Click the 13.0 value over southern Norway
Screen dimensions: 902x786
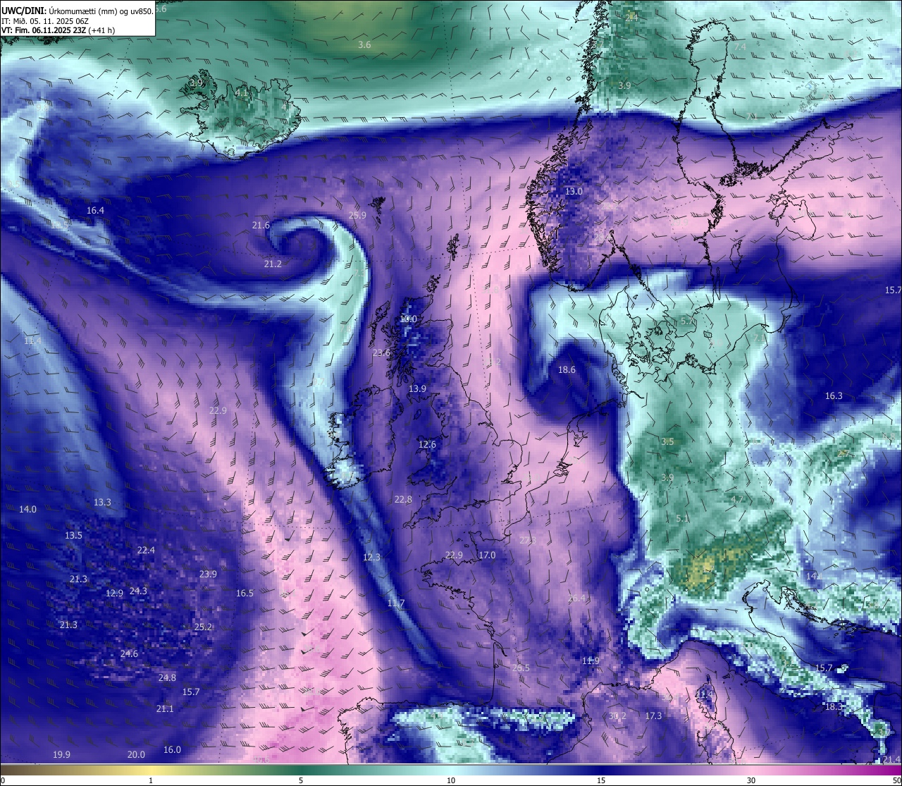click(x=574, y=192)
